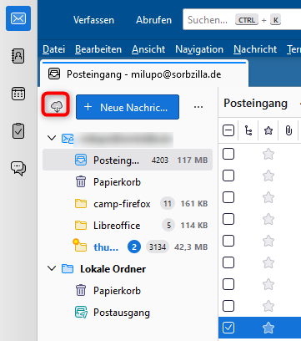Open the Ansicht menu
Viewport: 301px width, 341px height.
[x=148, y=49]
